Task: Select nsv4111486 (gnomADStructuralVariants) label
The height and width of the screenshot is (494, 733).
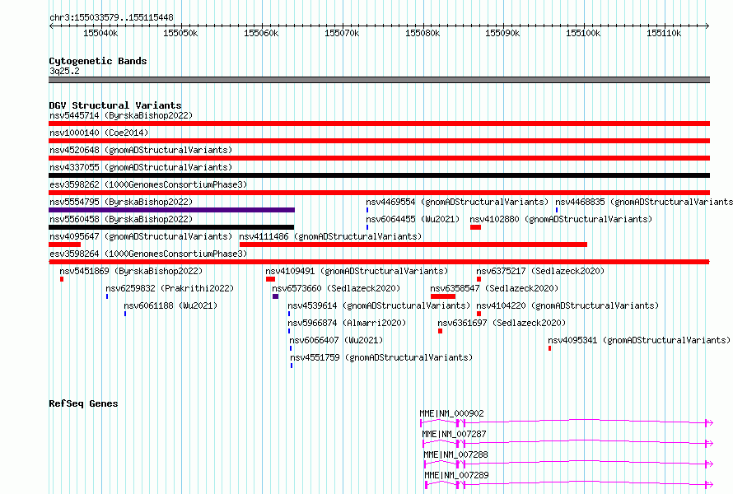Action: [330, 236]
